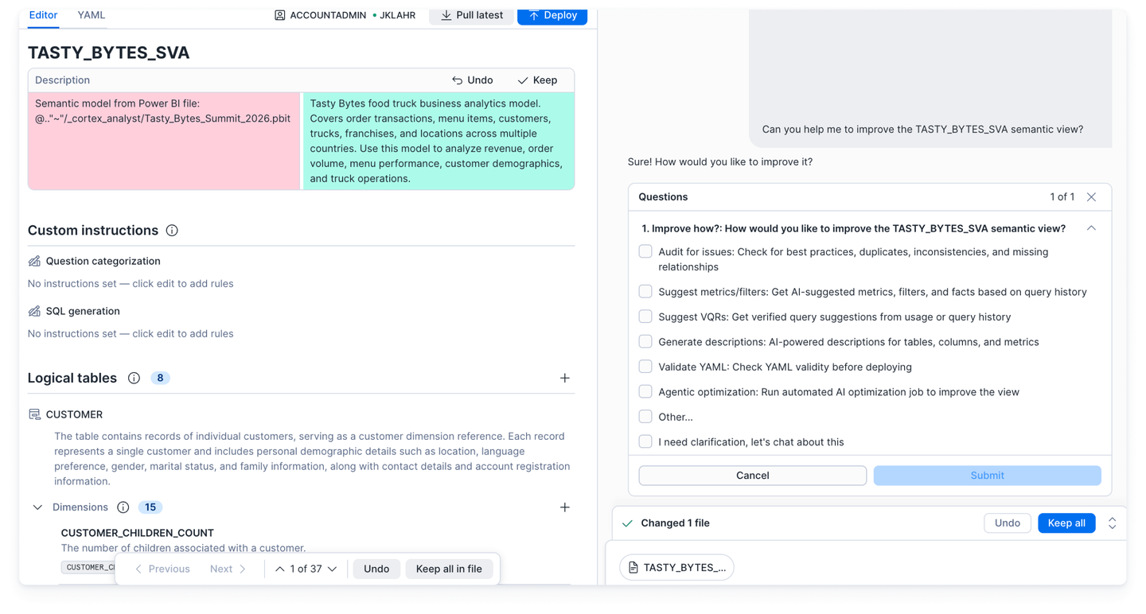
Task: Click the info icon beside Custom instructions
Action: 172,231
